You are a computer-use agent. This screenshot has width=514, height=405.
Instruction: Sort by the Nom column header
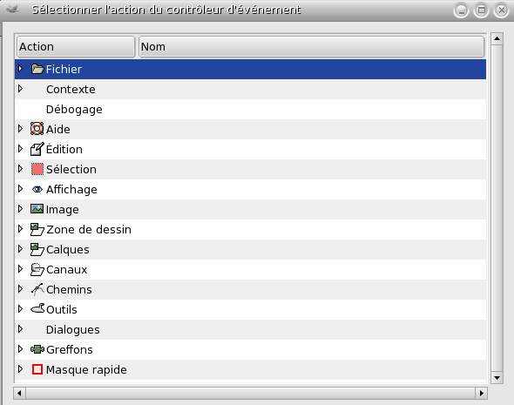[x=311, y=46]
